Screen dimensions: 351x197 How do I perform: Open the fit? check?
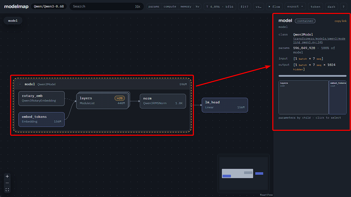tap(244, 6)
